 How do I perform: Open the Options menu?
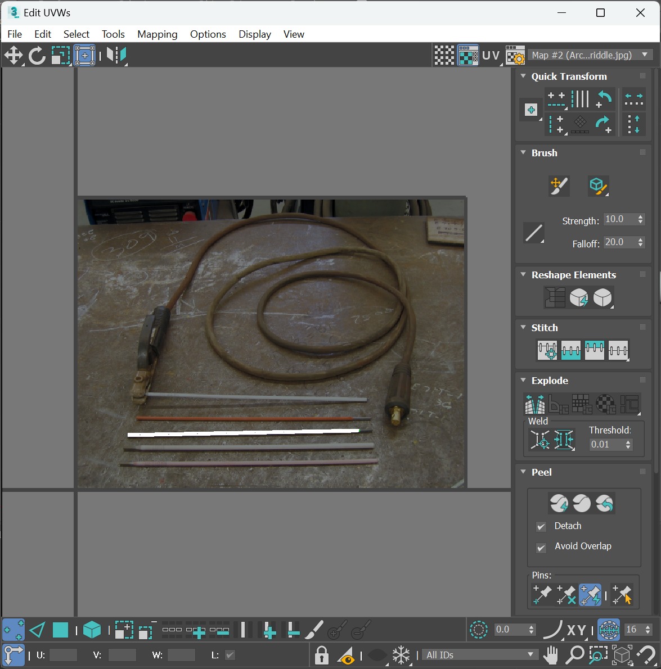208,34
